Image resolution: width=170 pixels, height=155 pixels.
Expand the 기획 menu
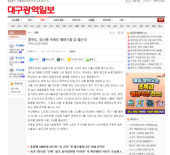pyautogui.click(x=122, y=20)
